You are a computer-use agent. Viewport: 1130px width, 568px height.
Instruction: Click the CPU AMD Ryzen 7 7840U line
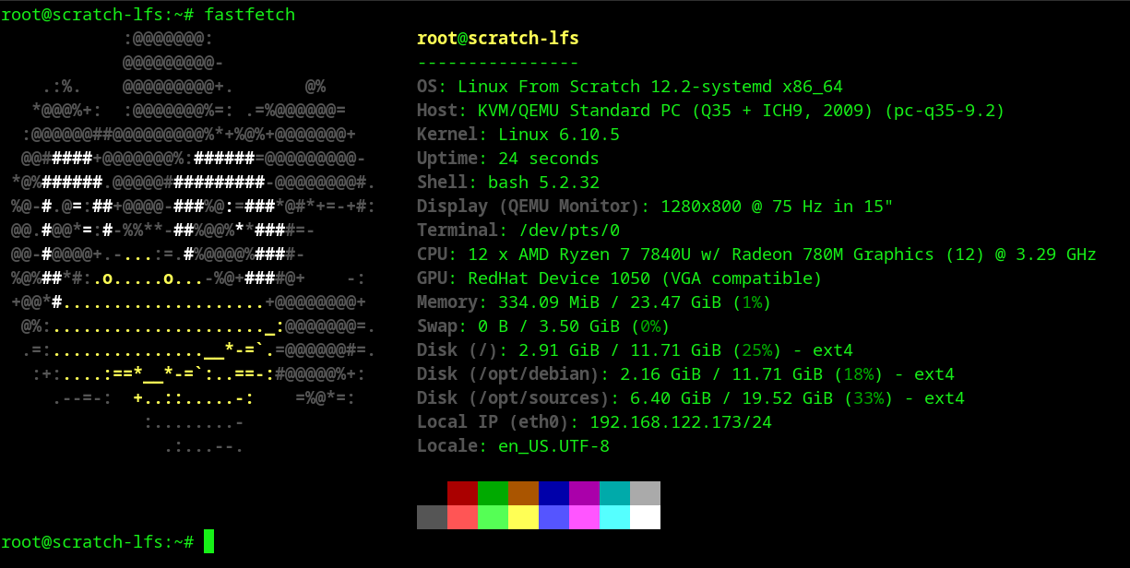pos(755,254)
